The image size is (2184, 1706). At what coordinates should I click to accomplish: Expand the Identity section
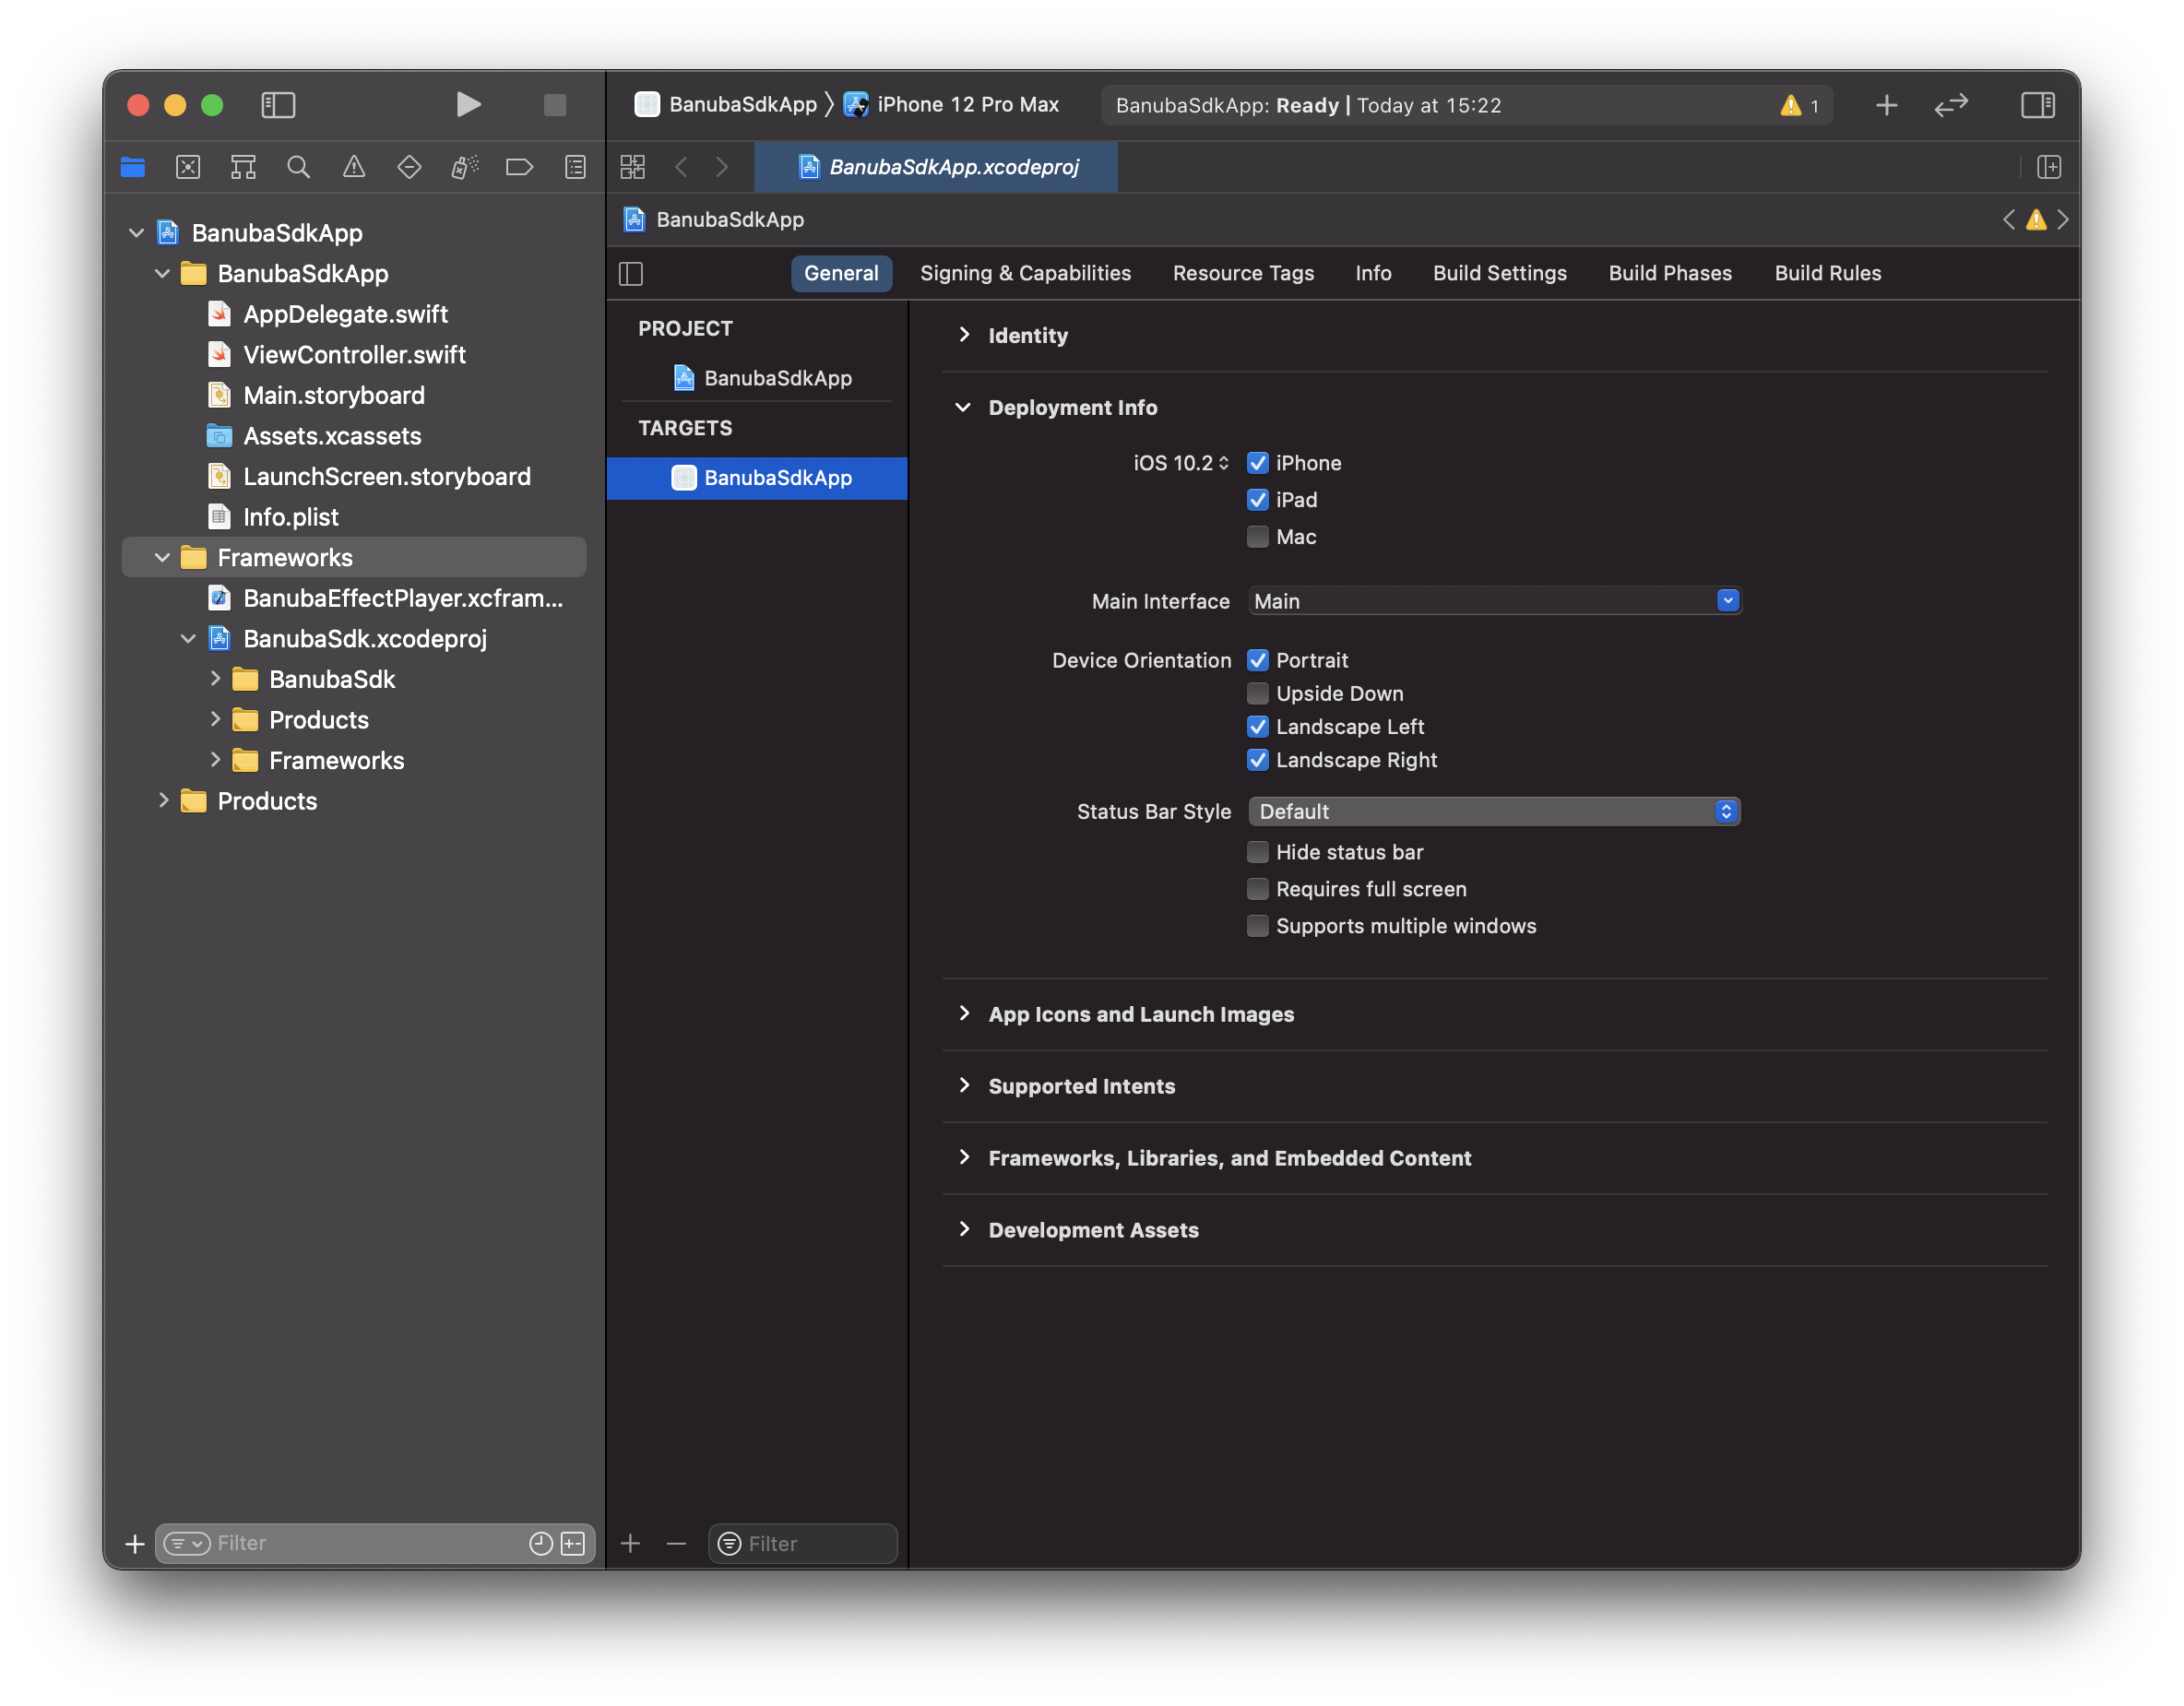click(x=964, y=335)
